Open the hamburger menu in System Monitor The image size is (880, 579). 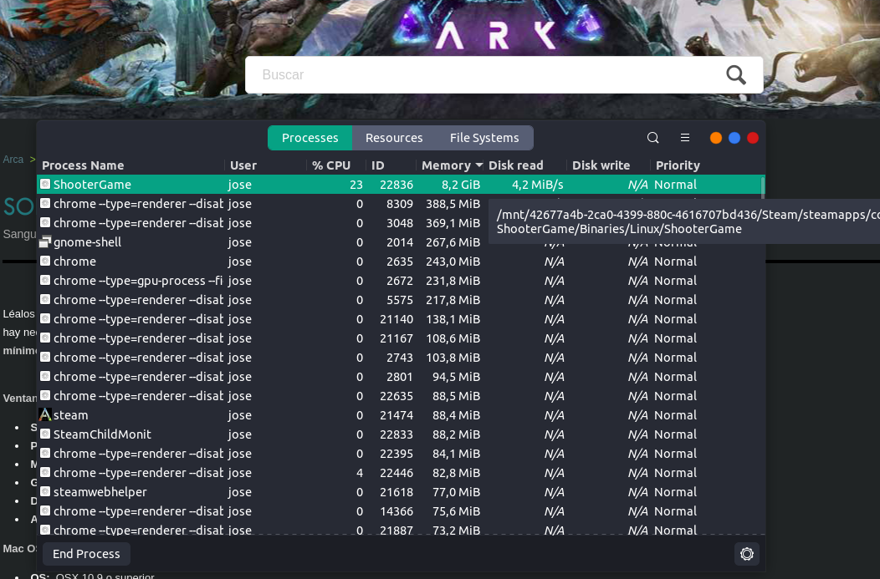(x=685, y=138)
